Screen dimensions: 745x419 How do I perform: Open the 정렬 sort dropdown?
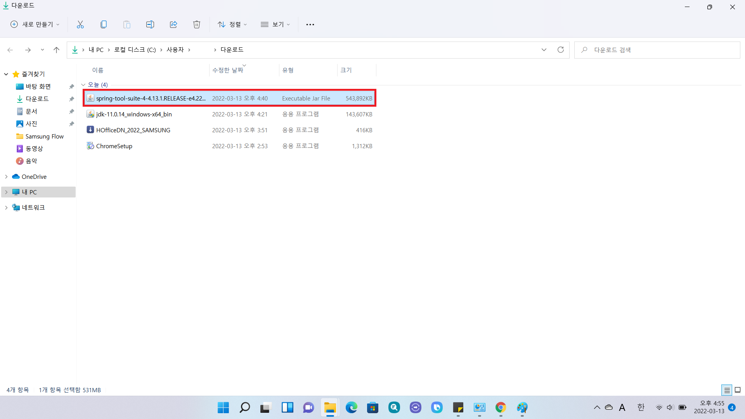coord(232,24)
